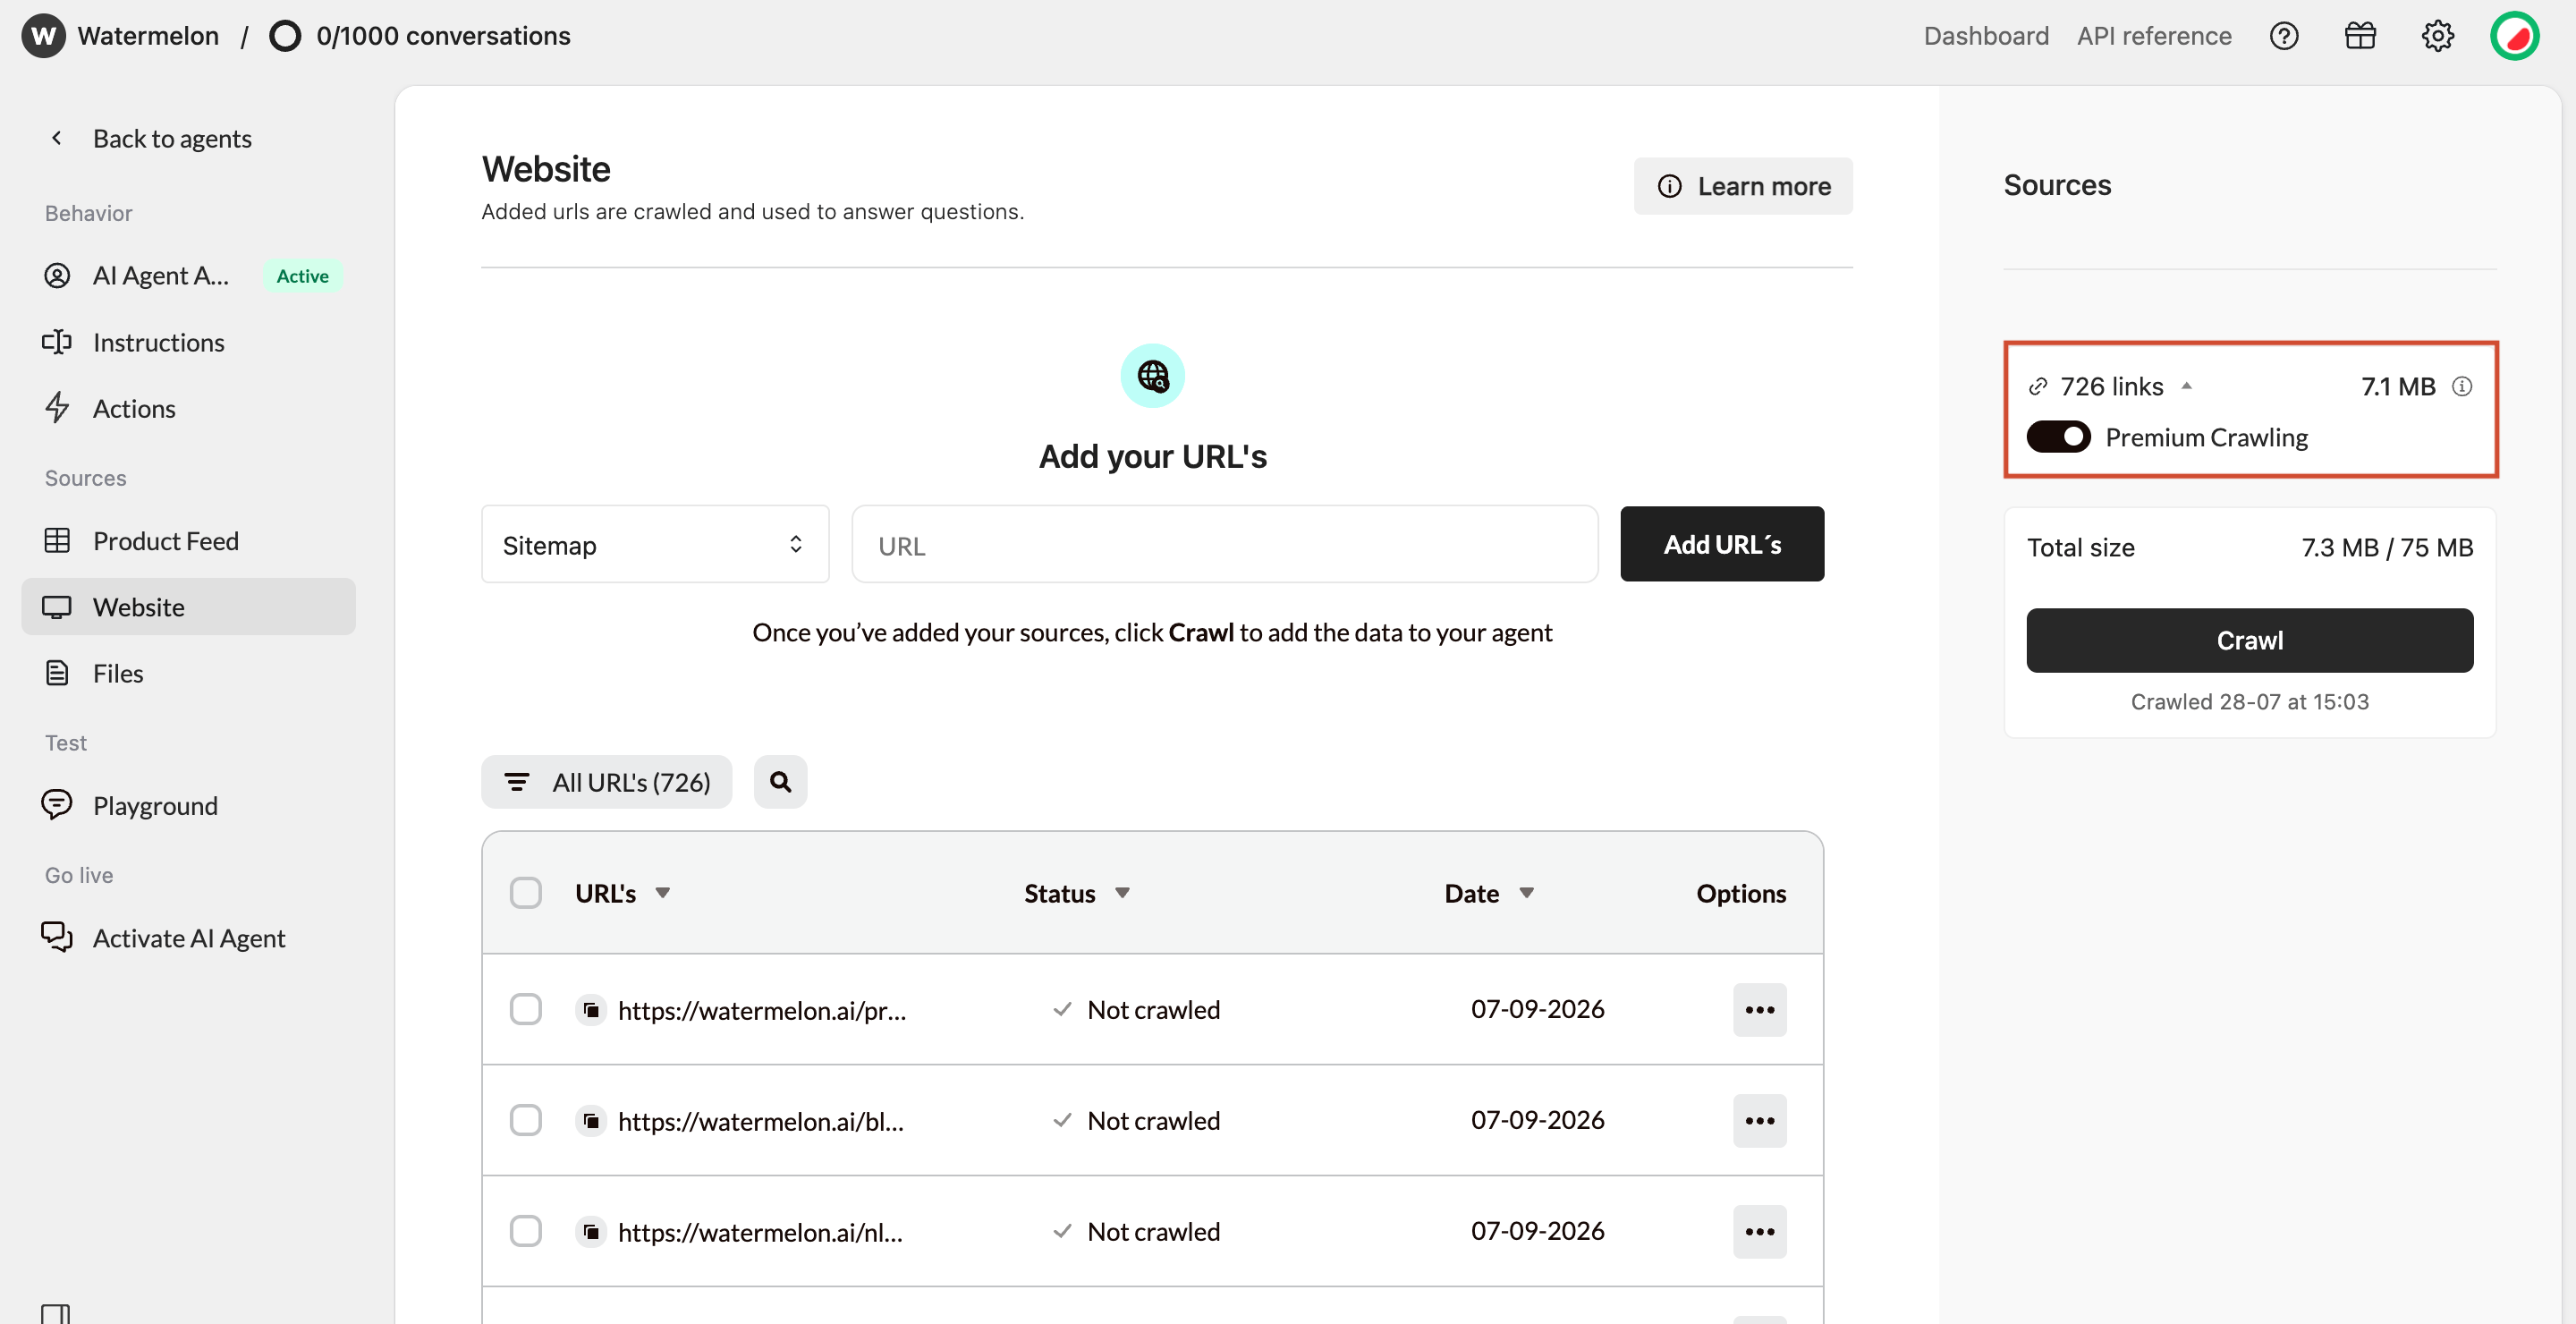Image resolution: width=2576 pixels, height=1324 pixels.
Task: Click the https://watermelon.ai/pr… URL text
Action: pos(762,1010)
